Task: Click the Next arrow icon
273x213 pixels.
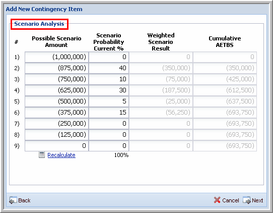Action: (x=247, y=200)
